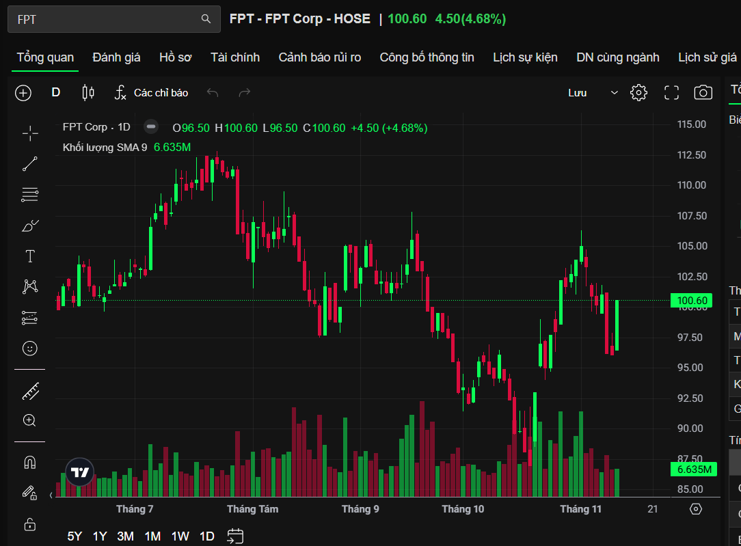Expand the dropdown arrow next to Lưu
741x546 pixels.
click(614, 93)
